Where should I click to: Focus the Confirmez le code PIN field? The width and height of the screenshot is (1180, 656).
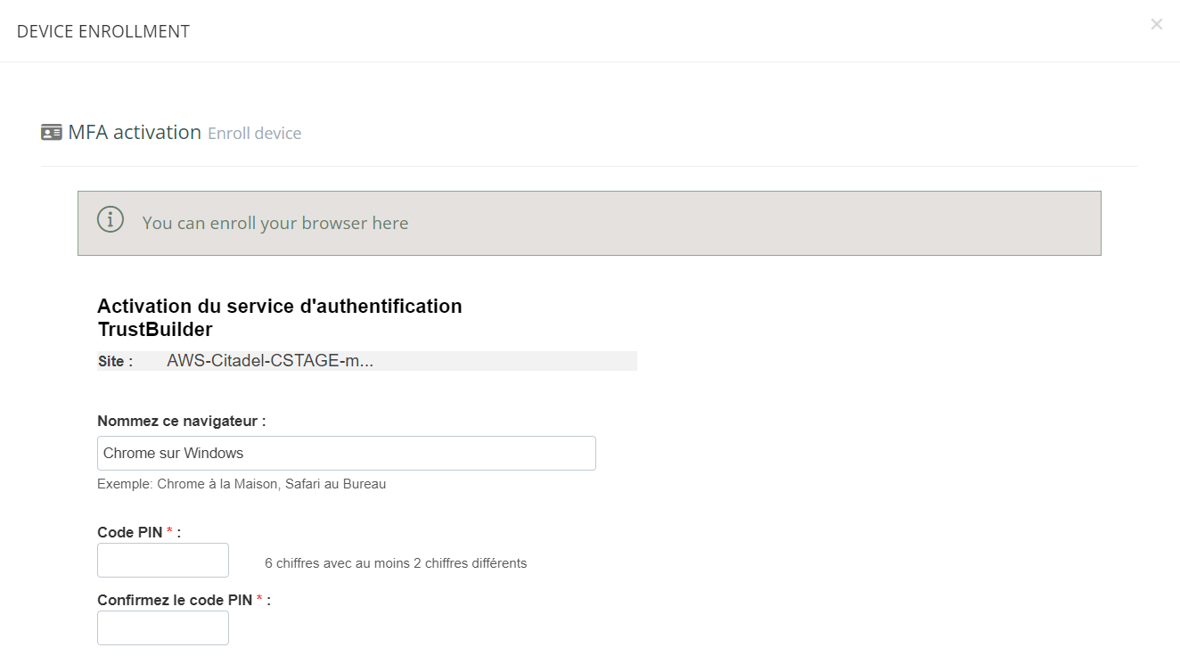point(163,627)
